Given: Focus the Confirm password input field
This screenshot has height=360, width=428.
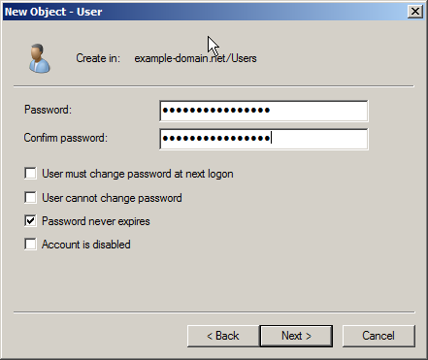Looking at the screenshot, I should click(264, 139).
